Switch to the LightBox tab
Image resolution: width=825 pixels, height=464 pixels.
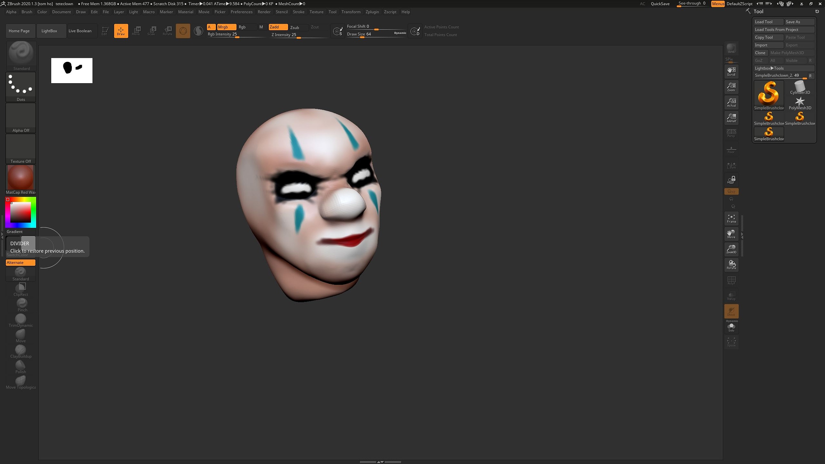coord(51,31)
